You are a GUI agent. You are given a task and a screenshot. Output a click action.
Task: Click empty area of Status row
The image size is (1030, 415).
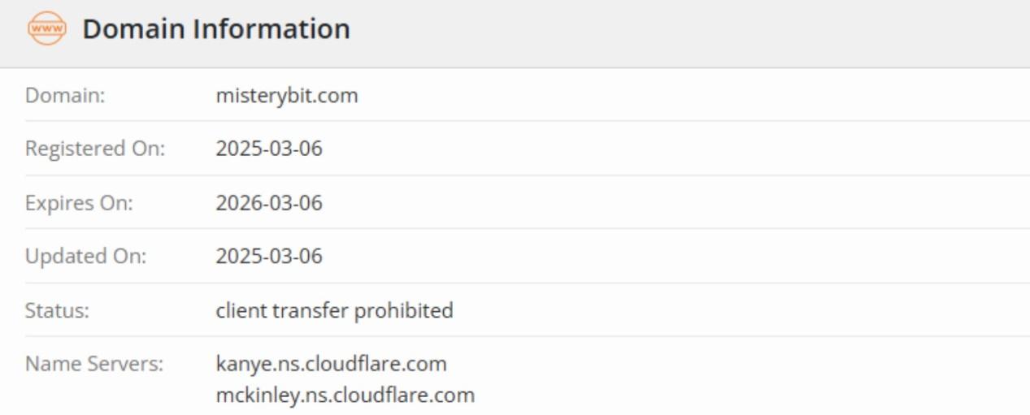732,310
